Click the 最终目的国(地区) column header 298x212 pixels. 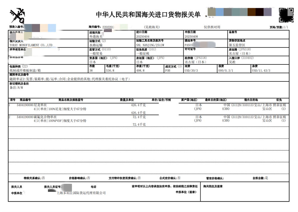(x=216, y=100)
